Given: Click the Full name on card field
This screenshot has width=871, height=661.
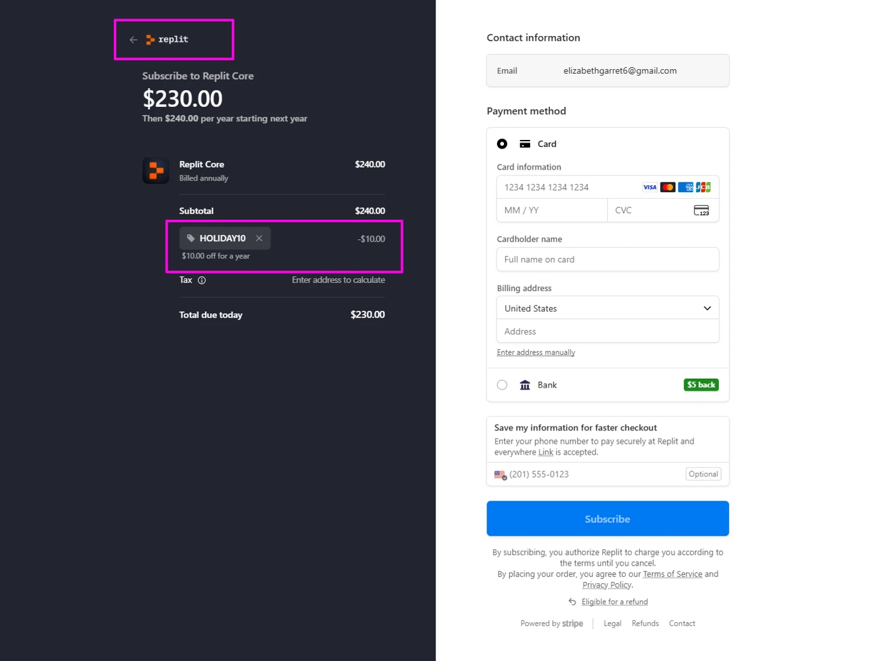Looking at the screenshot, I should click(608, 260).
